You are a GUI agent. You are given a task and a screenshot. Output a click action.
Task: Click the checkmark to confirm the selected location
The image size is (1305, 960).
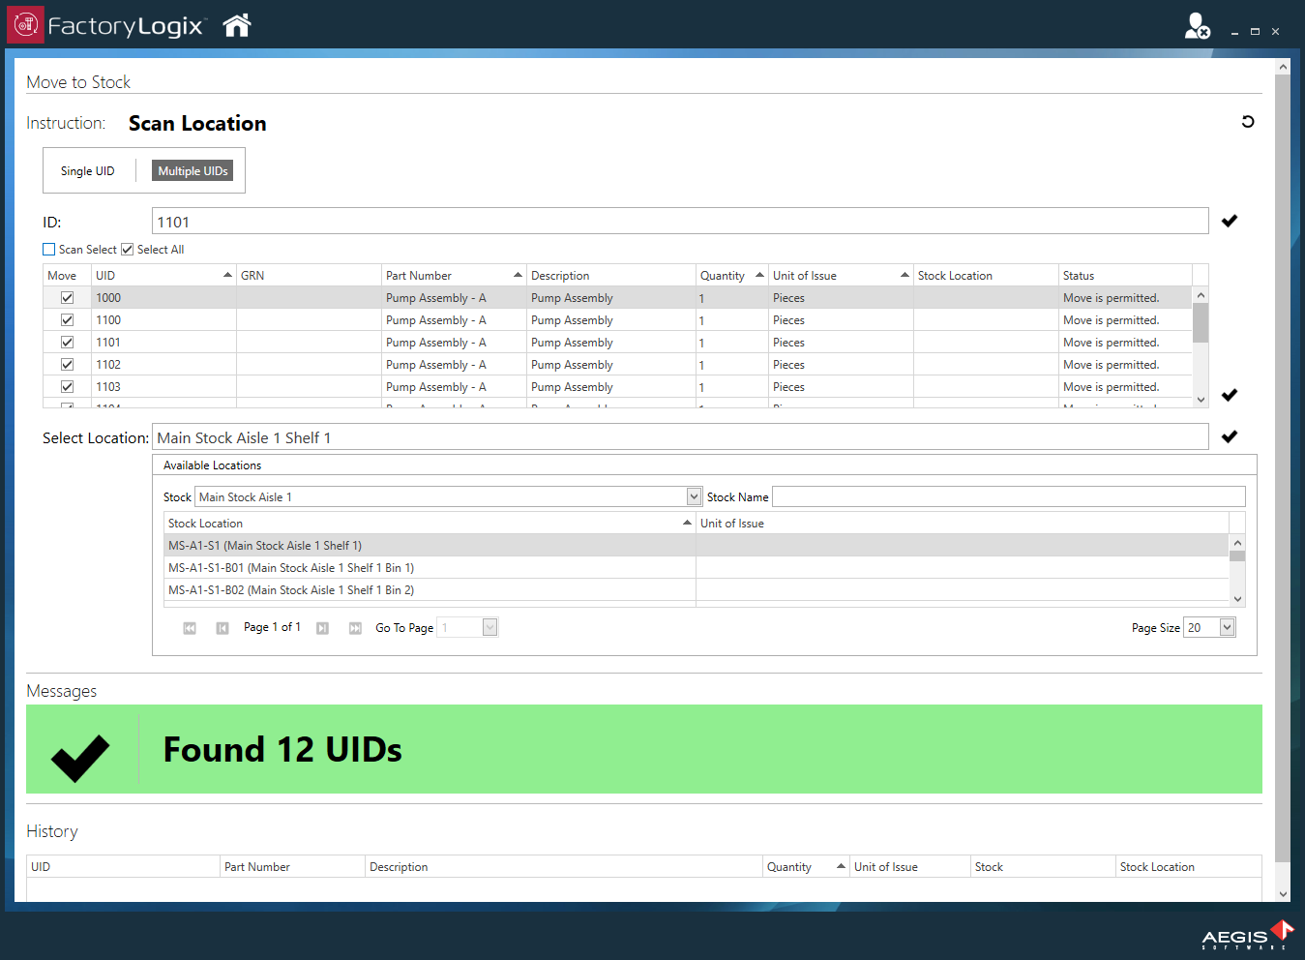pyautogui.click(x=1230, y=436)
